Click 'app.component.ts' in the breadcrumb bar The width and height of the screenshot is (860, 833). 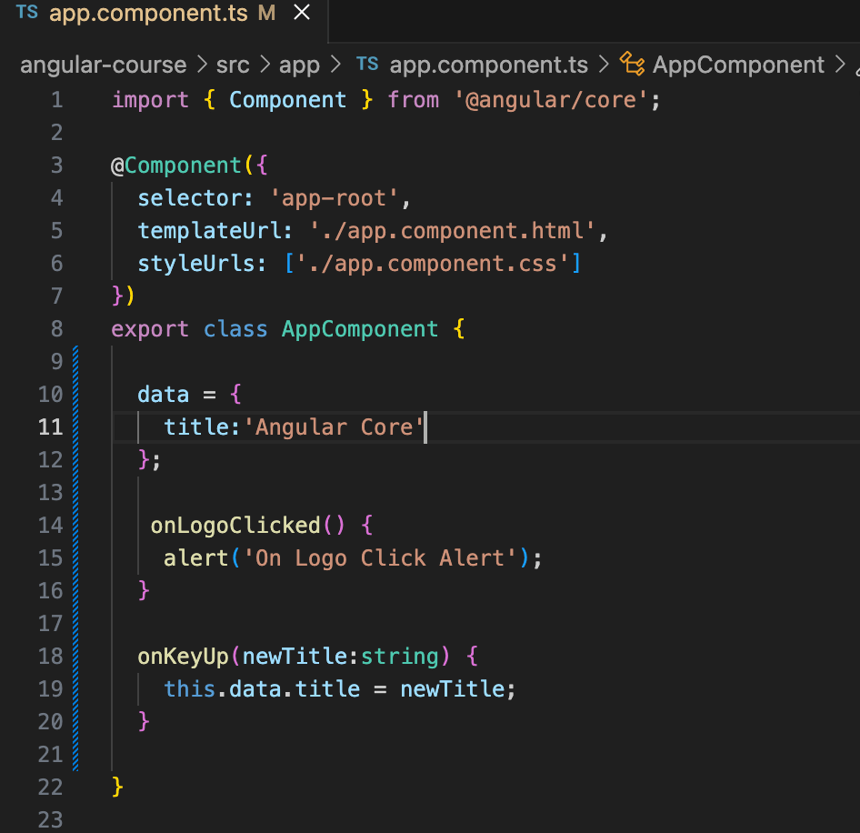click(488, 65)
